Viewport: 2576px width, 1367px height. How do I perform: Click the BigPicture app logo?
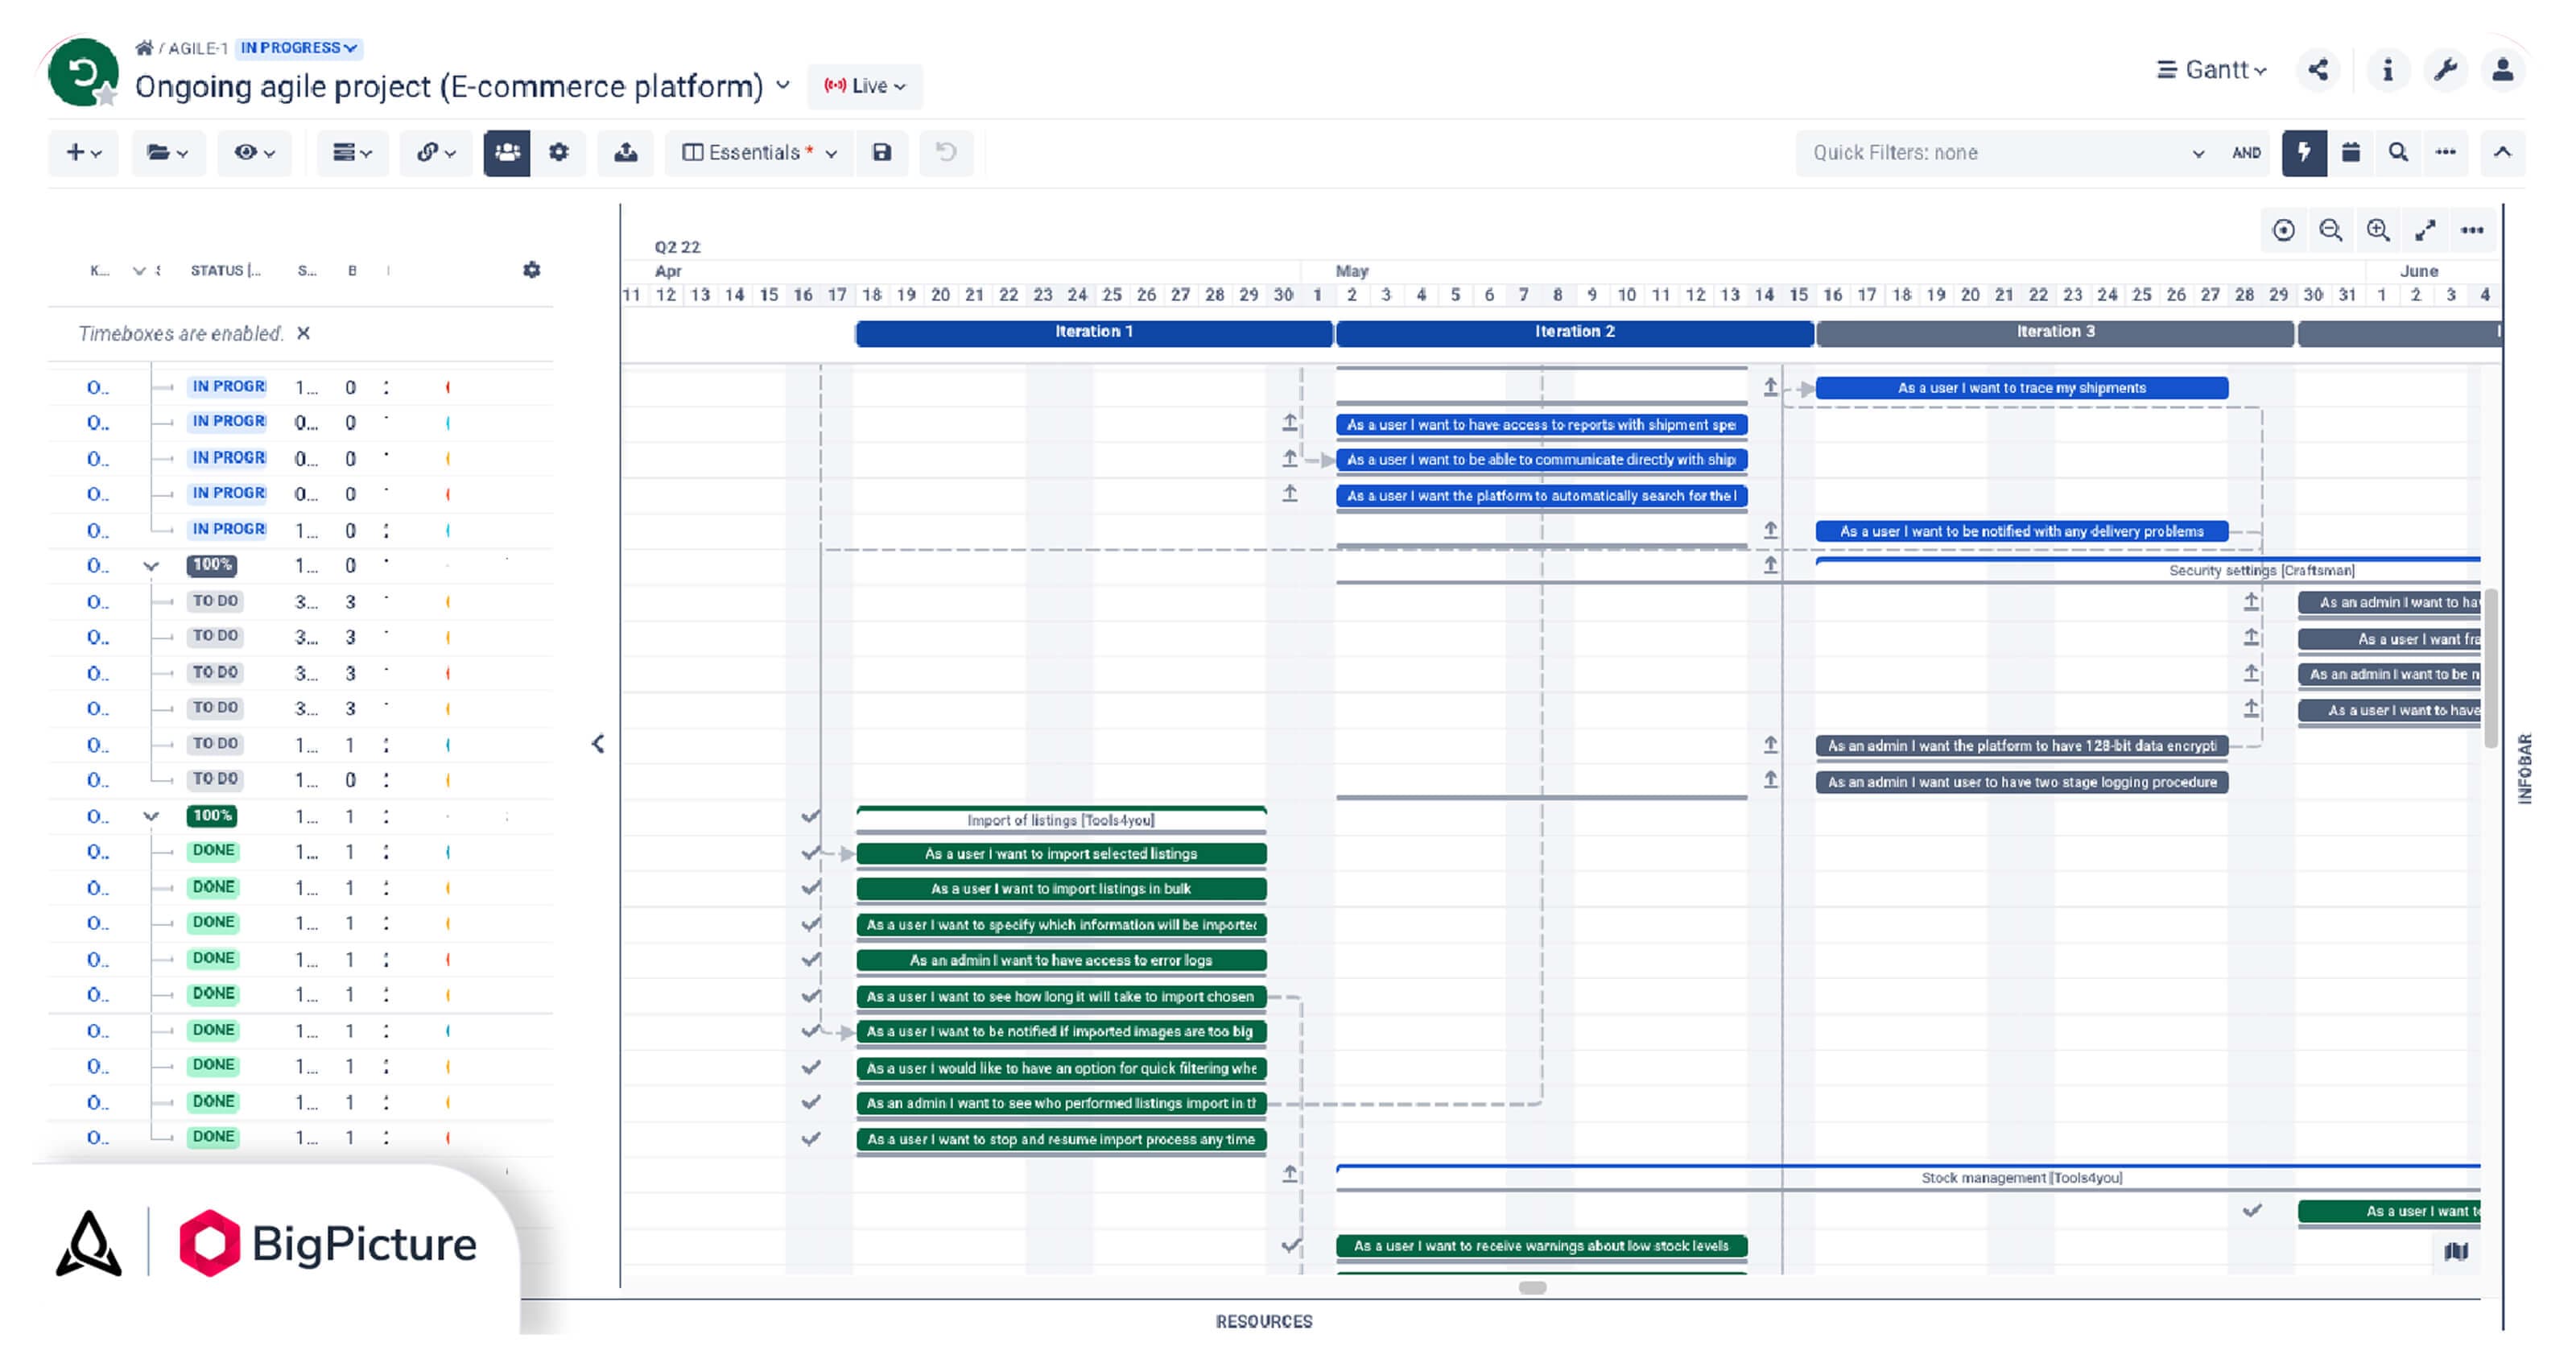(x=328, y=1243)
